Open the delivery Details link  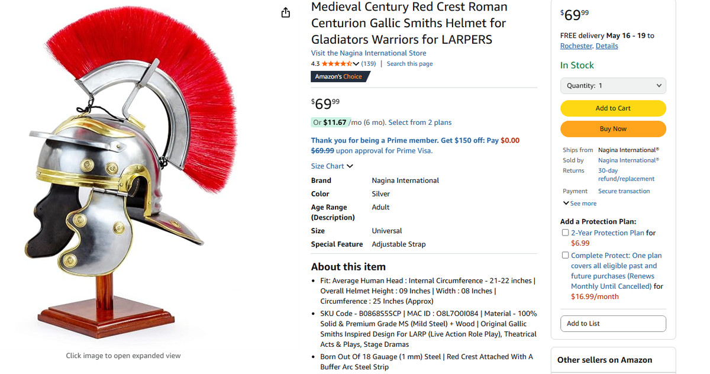(606, 46)
